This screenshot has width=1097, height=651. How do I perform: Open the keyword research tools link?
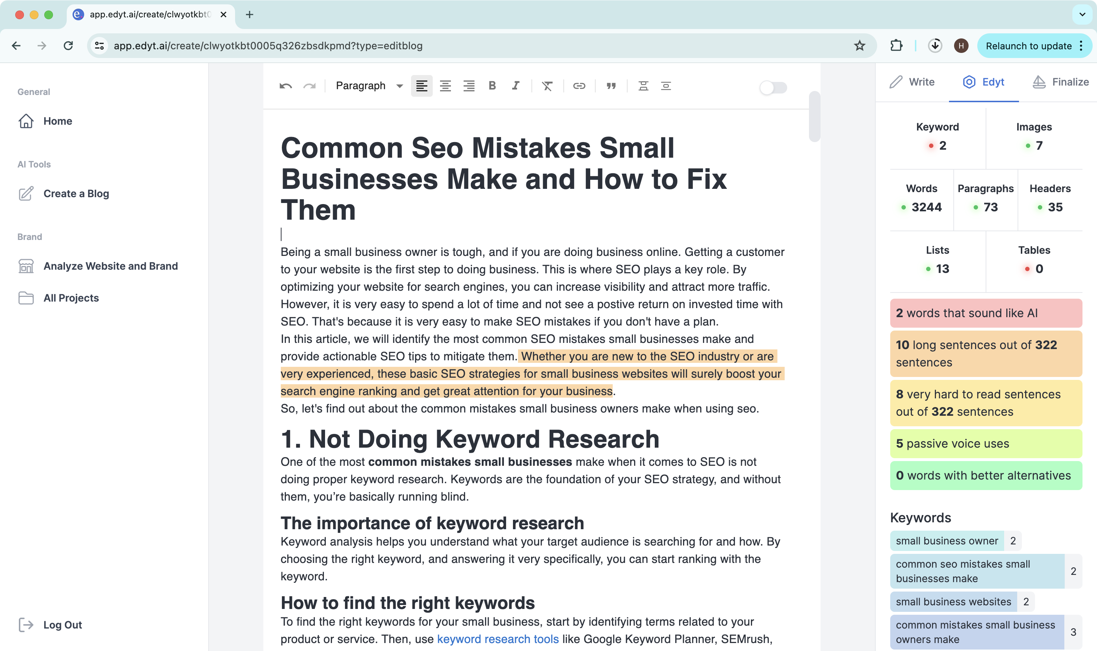pyautogui.click(x=498, y=639)
